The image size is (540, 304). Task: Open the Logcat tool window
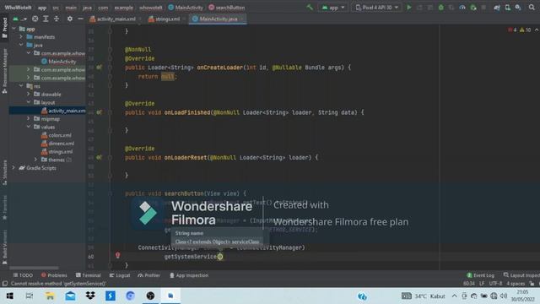[x=120, y=275]
